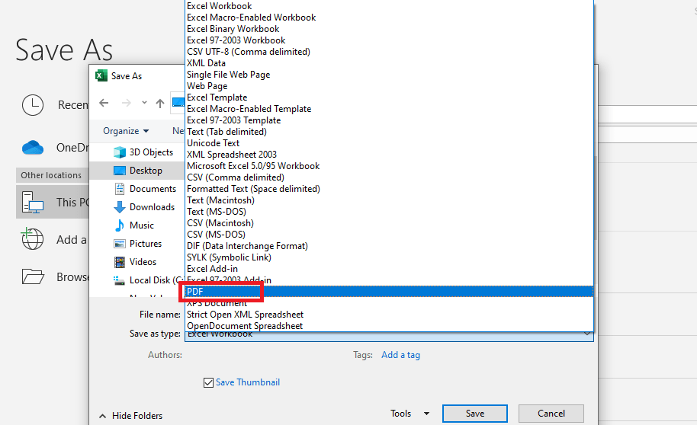The height and width of the screenshot is (425, 697).
Task: Choose CSV UTF-8 (Comma delimited) type
Action: coord(389,52)
